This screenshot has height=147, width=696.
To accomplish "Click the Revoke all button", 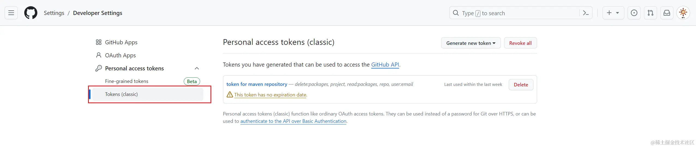I will point(520,43).
